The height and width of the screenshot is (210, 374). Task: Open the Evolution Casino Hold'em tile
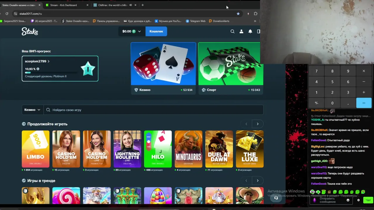(x=66, y=149)
